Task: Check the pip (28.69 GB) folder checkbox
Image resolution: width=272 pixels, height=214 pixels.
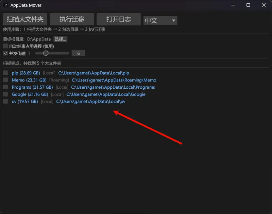Action: pyautogui.click(x=5, y=73)
